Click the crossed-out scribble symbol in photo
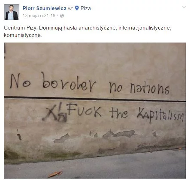The height and width of the screenshot is (180, 190). pyautogui.click(x=55, y=112)
